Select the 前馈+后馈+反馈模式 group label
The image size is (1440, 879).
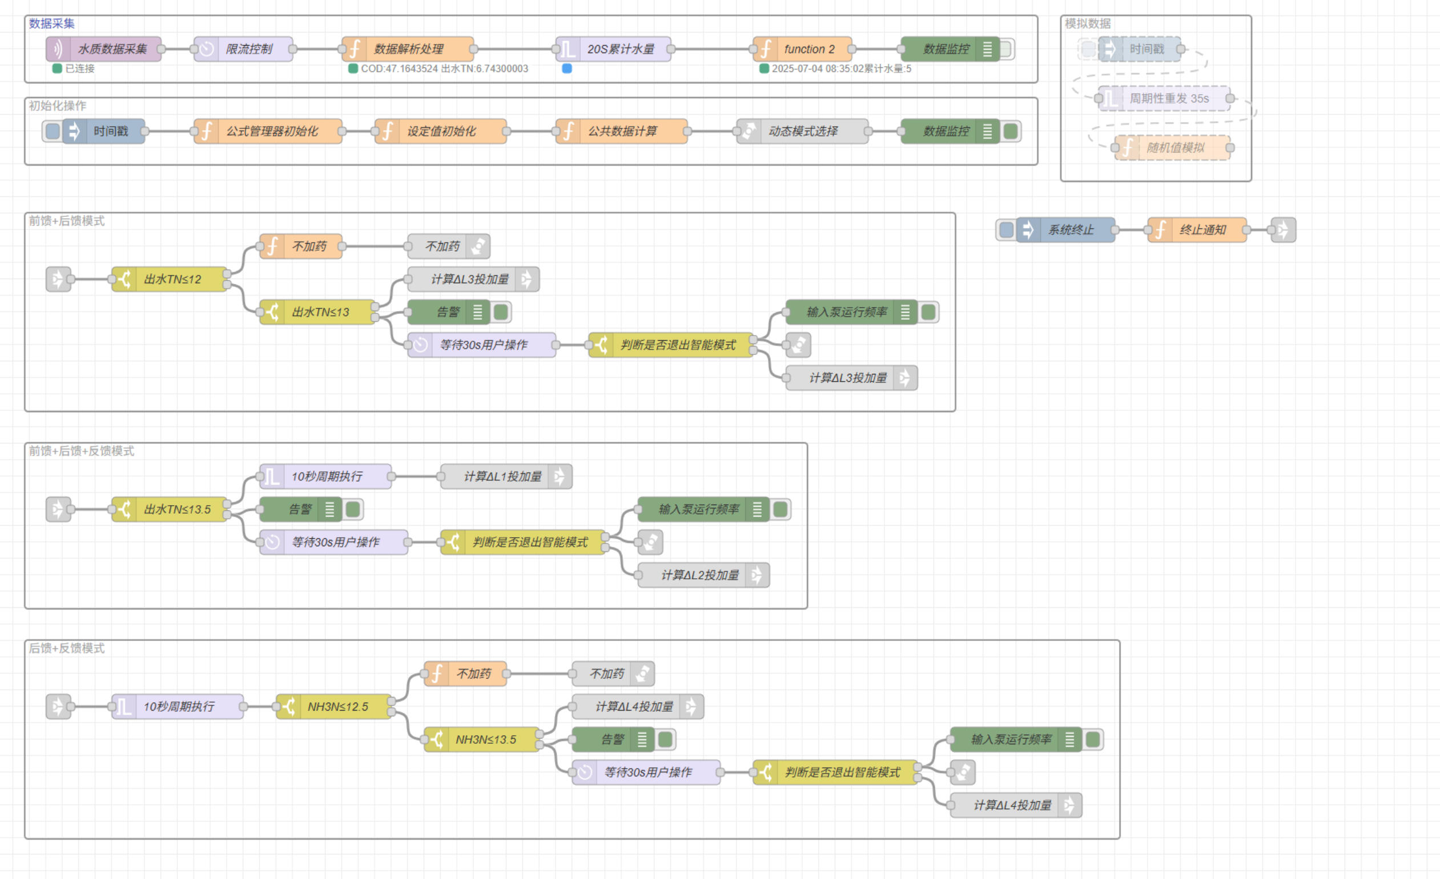[81, 451]
